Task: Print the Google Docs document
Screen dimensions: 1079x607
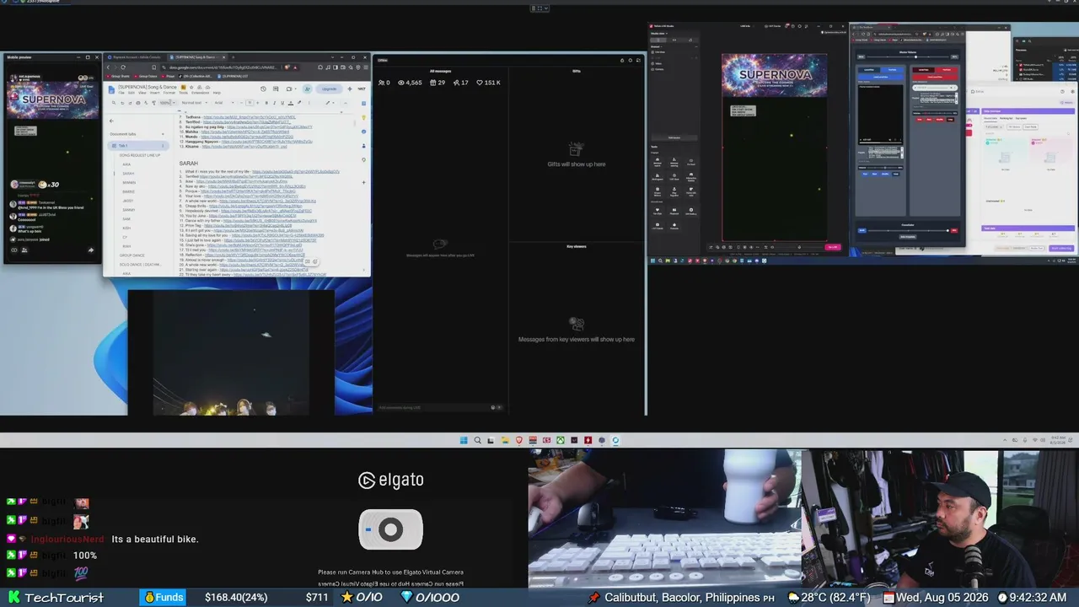Action: pos(137,103)
